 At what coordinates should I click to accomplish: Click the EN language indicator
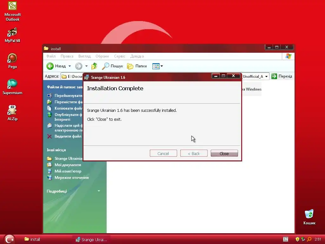(286, 239)
